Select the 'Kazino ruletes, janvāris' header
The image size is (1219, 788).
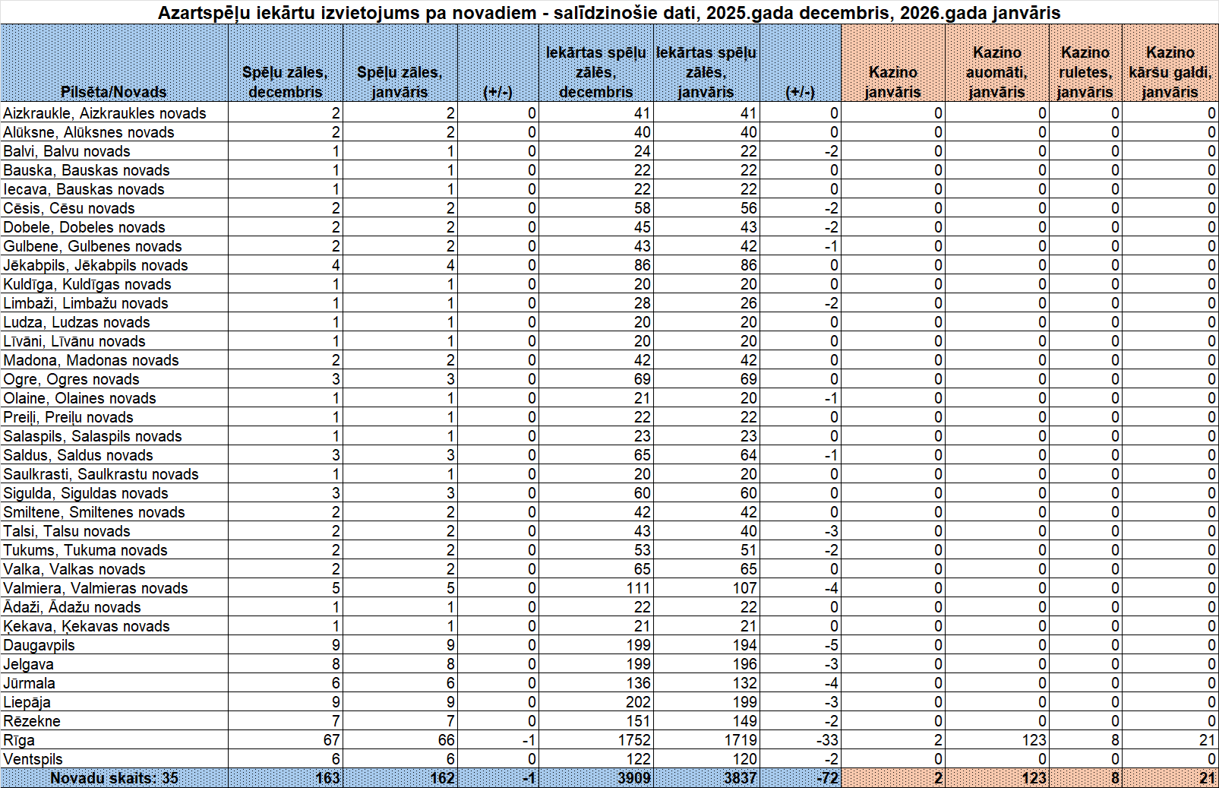(x=1085, y=72)
